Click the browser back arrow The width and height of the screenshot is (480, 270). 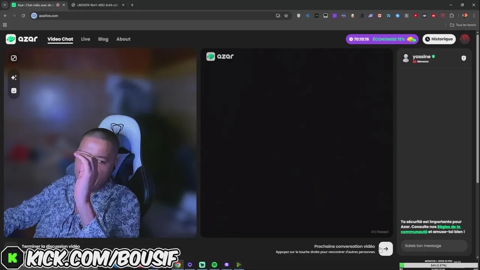click(5, 16)
